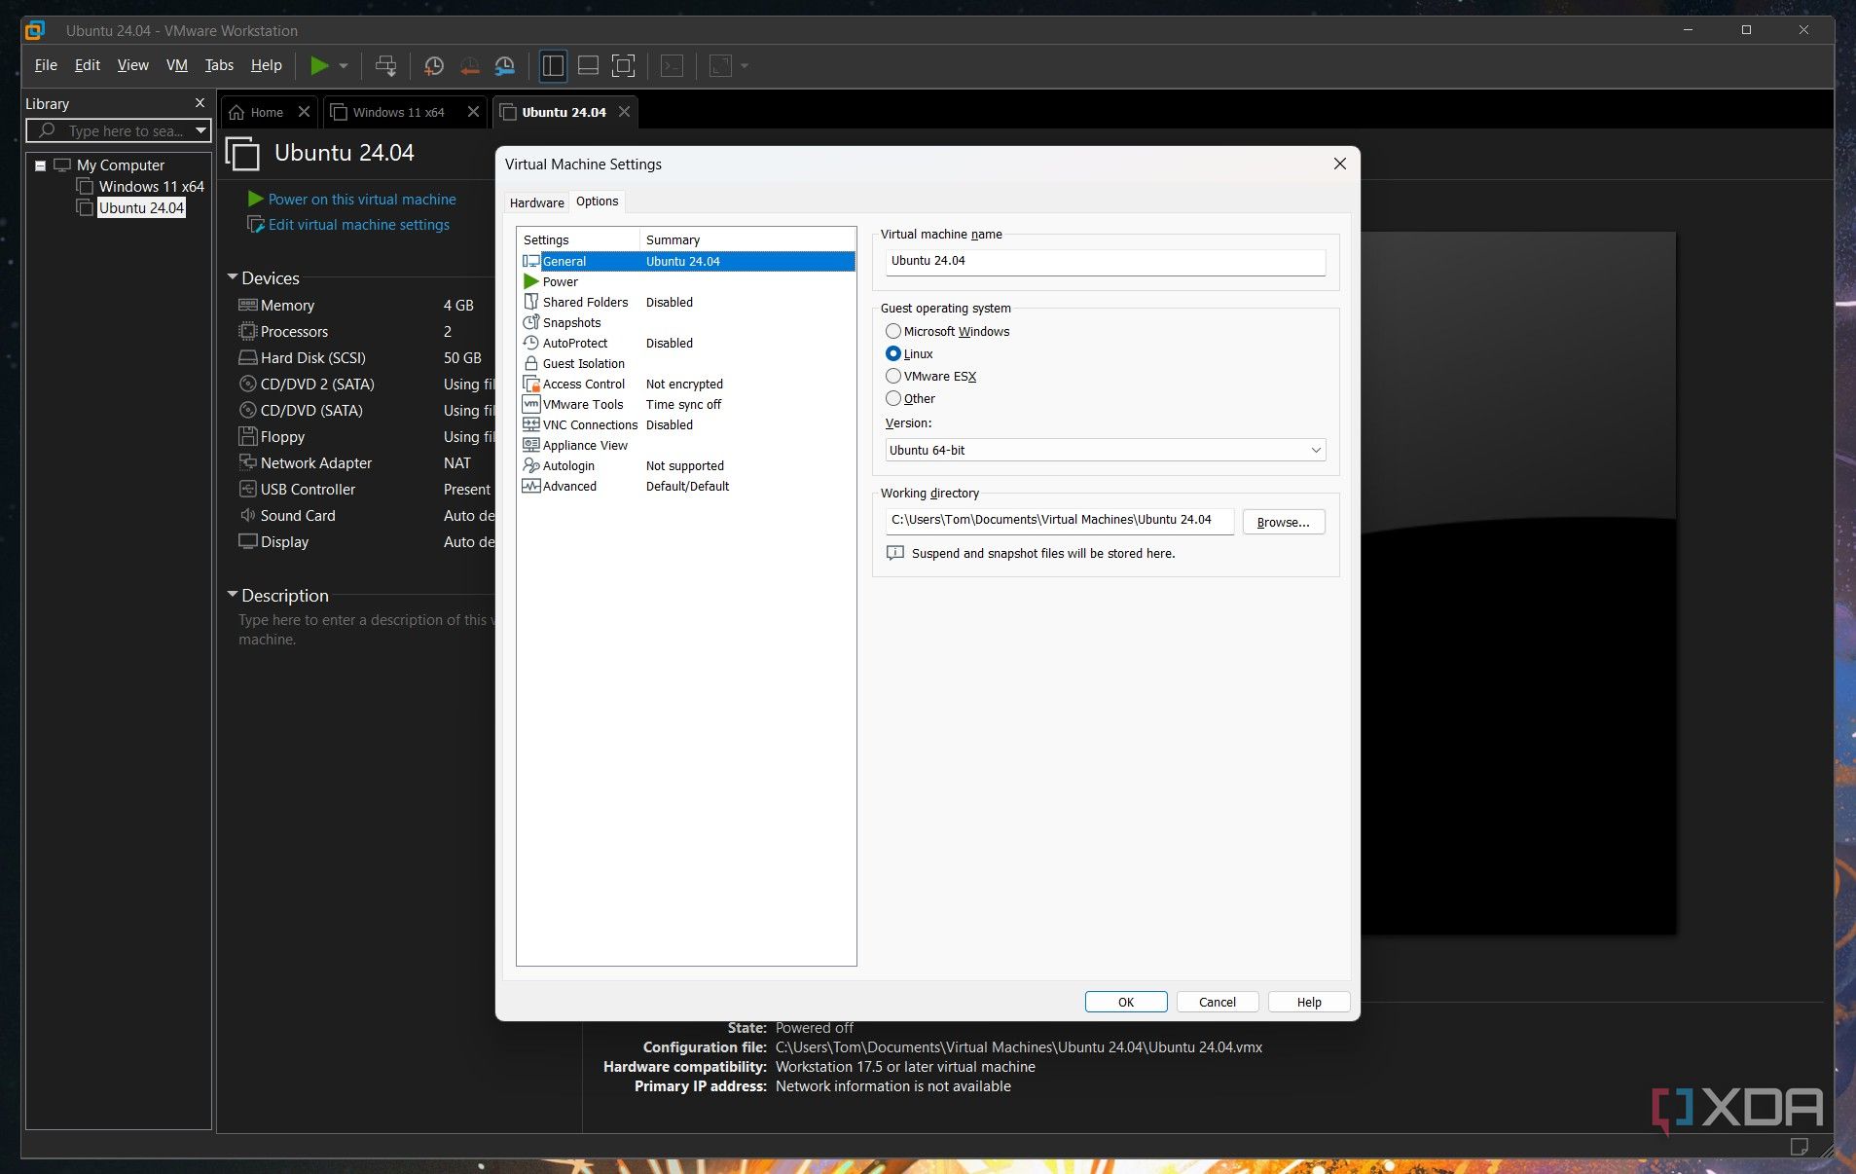1856x1174 pixels.
Task: Click the console view toolbar icon
Action: pyautogui.click(x=672, y=66)
